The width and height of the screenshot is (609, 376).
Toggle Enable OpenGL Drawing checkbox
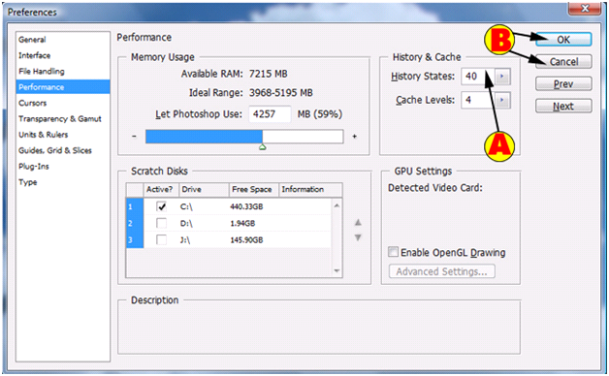393,252
